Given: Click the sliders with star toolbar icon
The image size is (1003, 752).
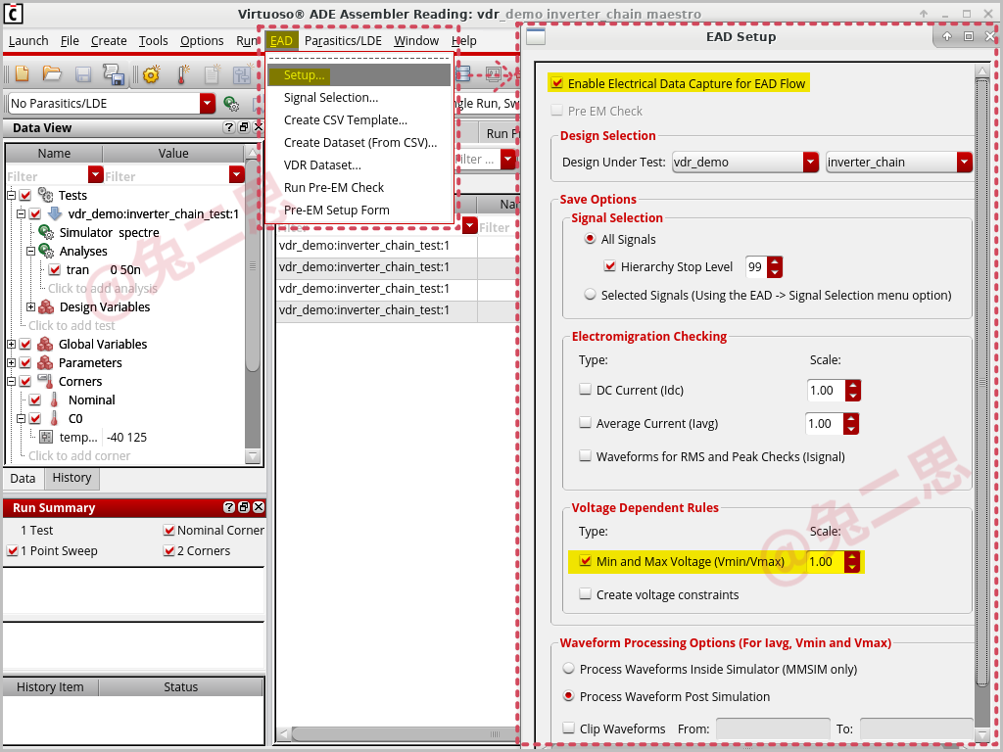Looking at the screenshot, I should (x=242, y=74).
